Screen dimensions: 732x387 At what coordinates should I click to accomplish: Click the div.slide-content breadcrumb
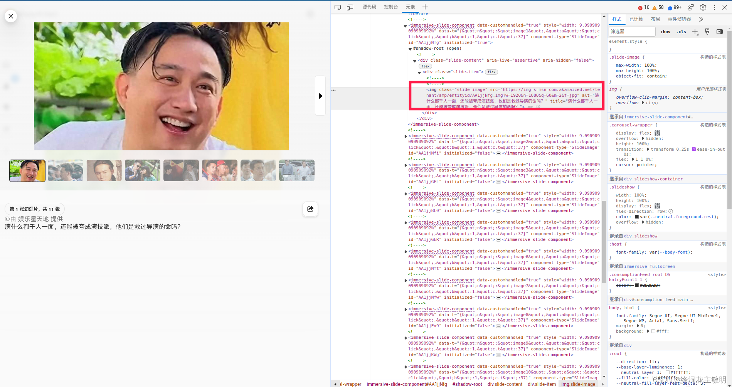click(x=505, y=384)
